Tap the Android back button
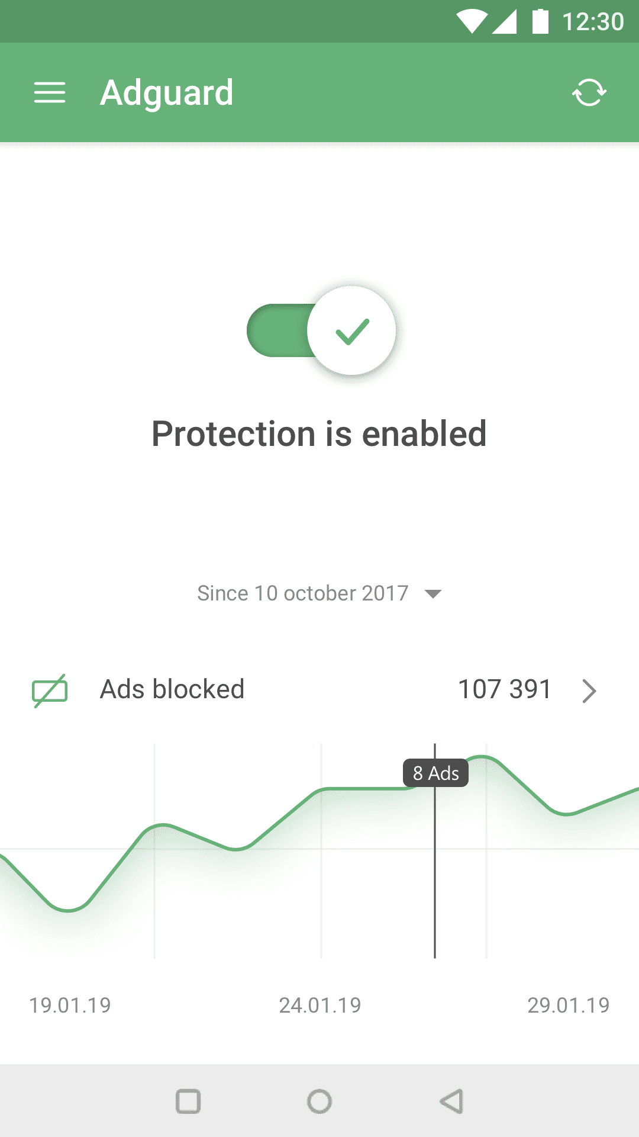The width and height of the screenshot is (639, 1137). click(451, 1101)
